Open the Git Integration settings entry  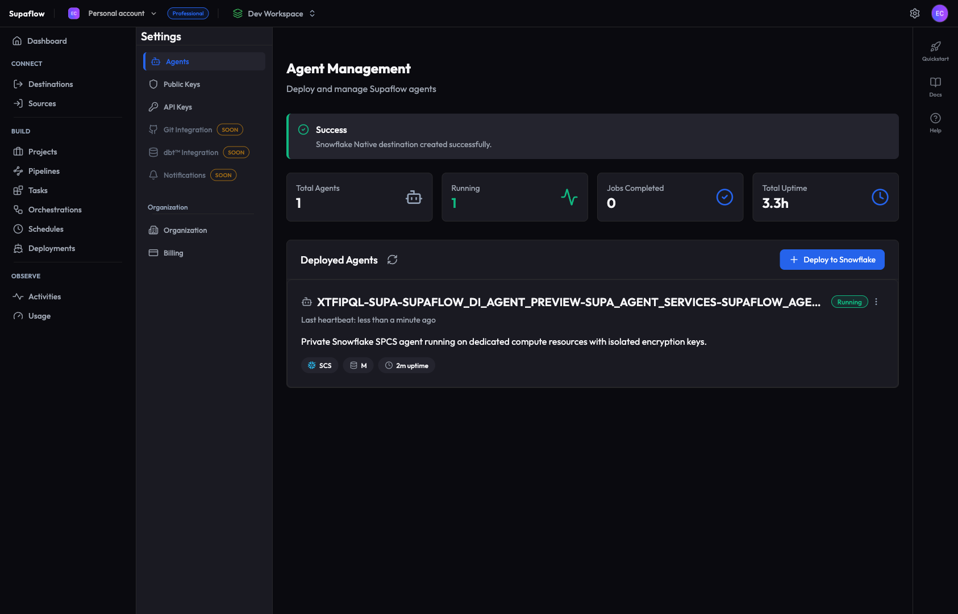pyautogui.click(x=188, y=130)
